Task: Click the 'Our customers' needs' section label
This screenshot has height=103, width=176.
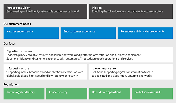Action: [x=17, y=24]
